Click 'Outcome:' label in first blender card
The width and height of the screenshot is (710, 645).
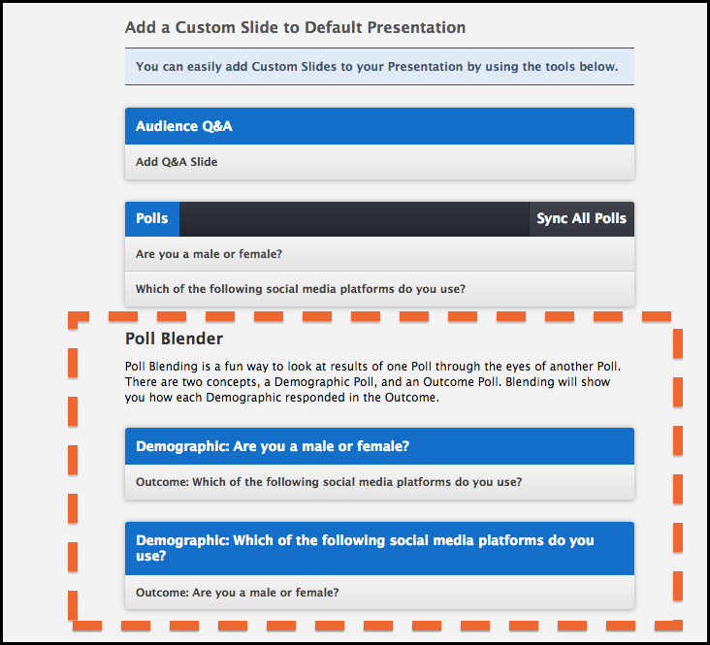[162, 482]
